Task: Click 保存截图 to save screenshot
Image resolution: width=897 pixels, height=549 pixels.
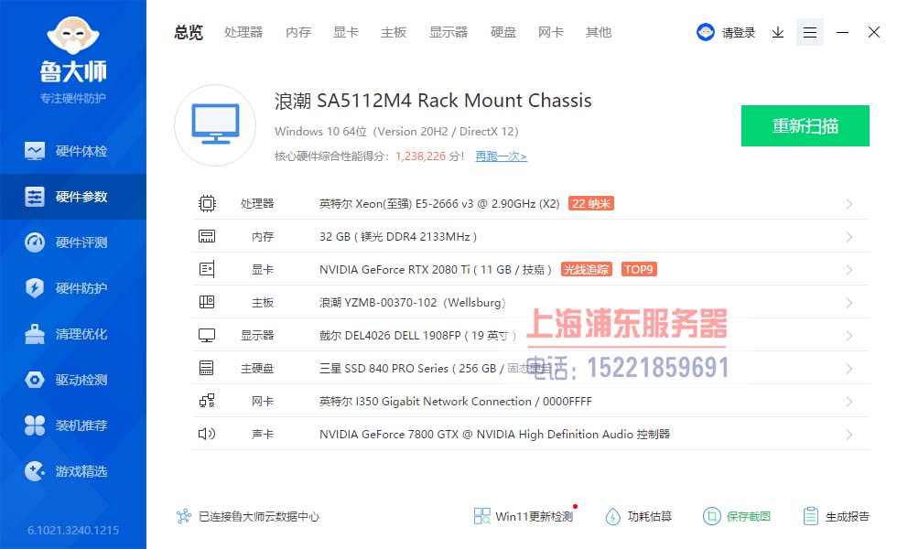Action: tap(737, 516)
